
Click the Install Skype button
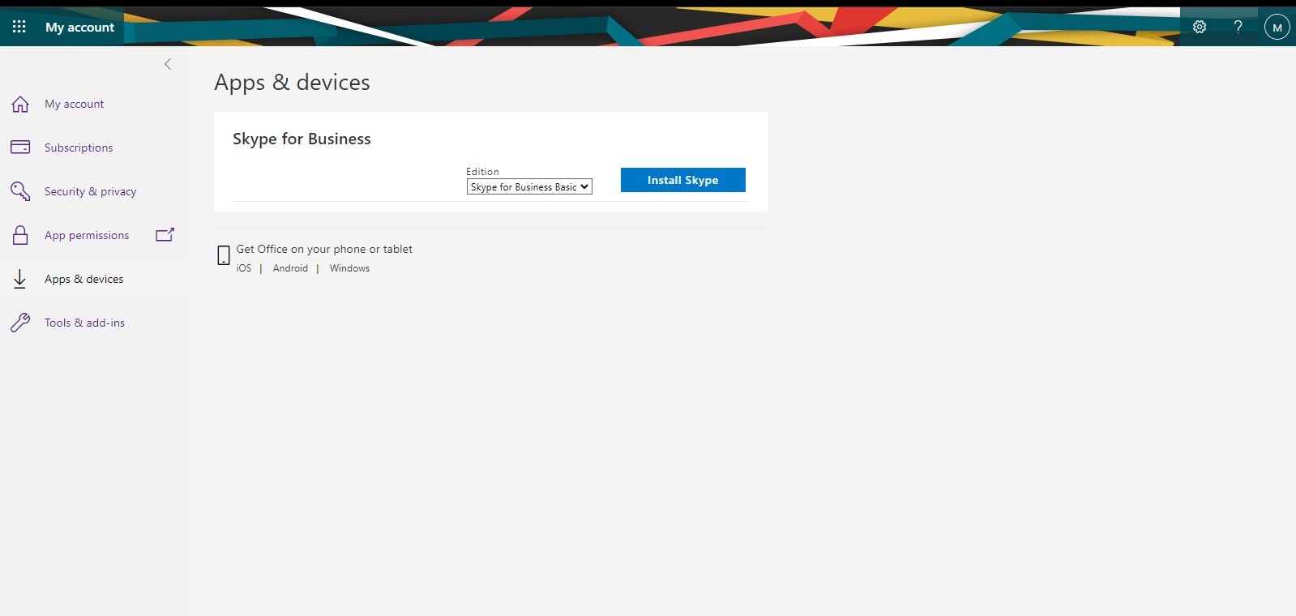[x=683, y=180]
